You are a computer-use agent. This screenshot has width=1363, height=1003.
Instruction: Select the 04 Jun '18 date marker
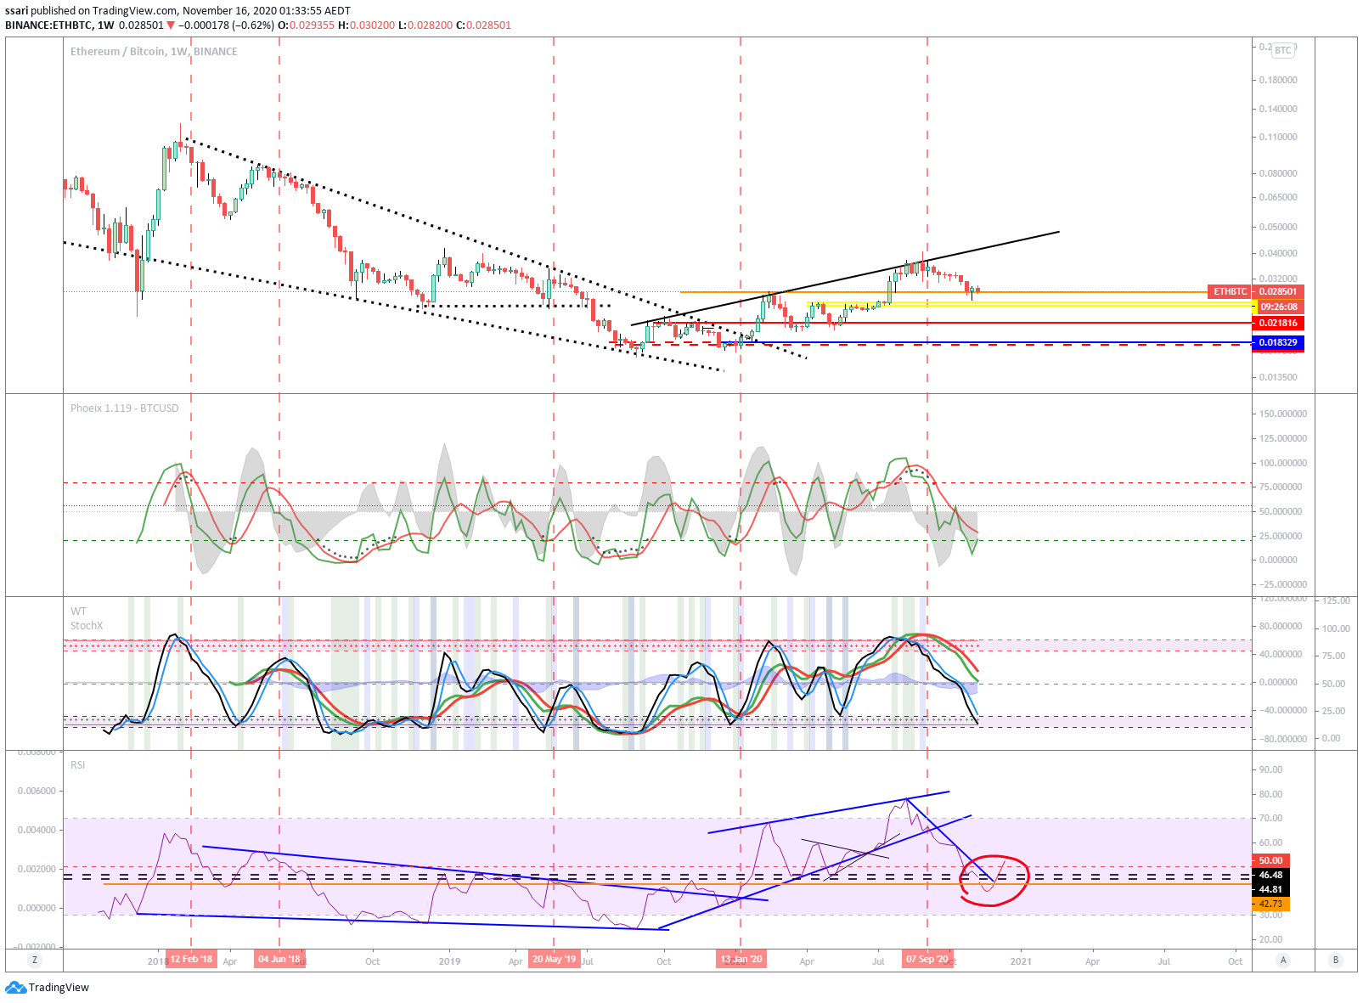pyautogui.click(x=279, y=959)
